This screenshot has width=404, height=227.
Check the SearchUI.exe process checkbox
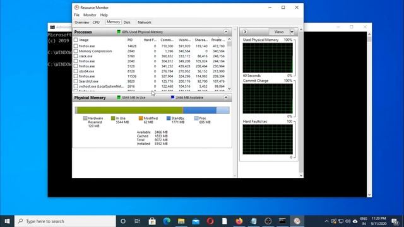click(x=76, y=81)
